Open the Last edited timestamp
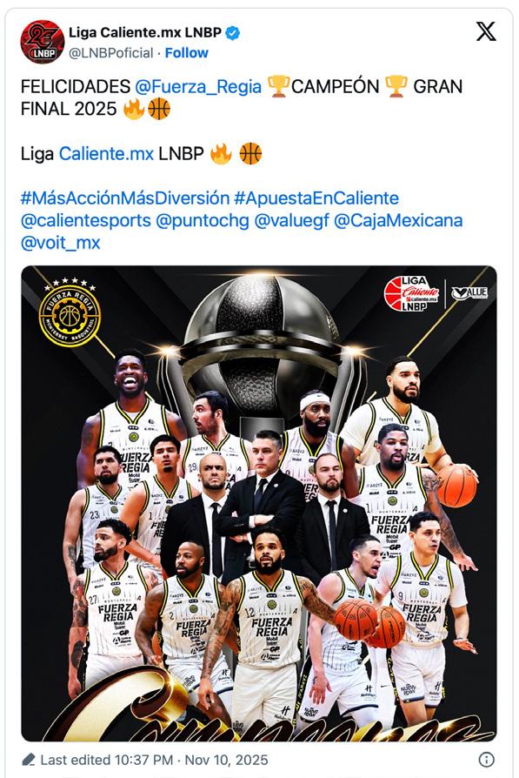The width and height of the screenshot is (519, 778). (x=154, y=760)
